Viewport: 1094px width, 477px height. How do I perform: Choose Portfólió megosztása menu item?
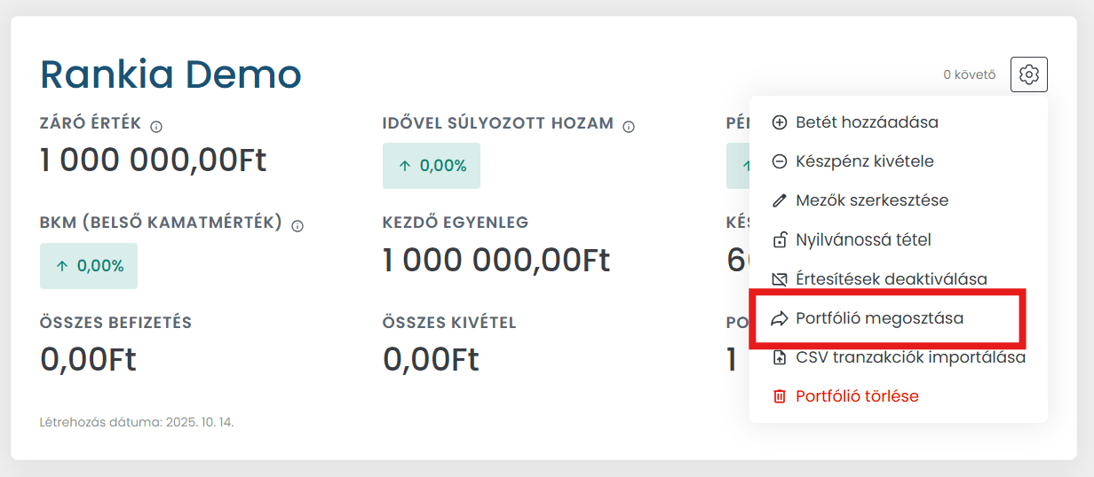pos(879,318)
